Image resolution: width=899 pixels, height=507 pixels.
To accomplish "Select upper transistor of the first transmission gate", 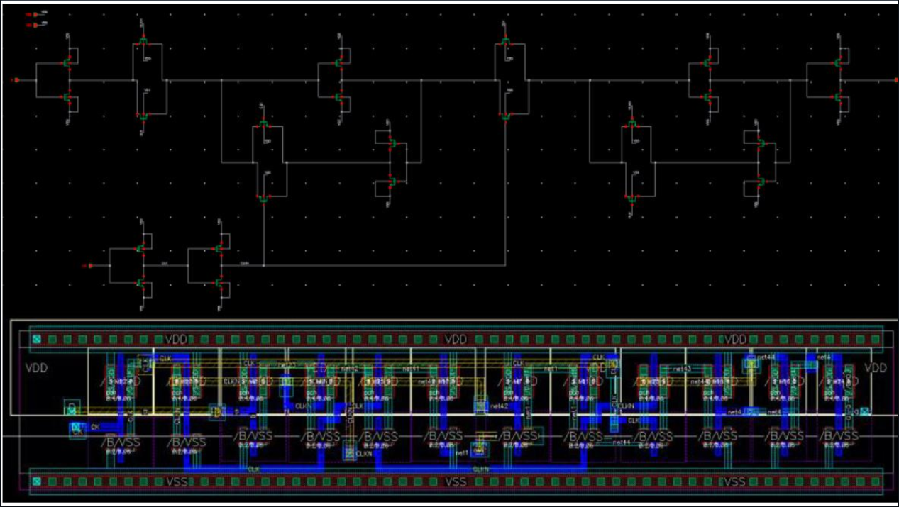I will click(142, 41).
